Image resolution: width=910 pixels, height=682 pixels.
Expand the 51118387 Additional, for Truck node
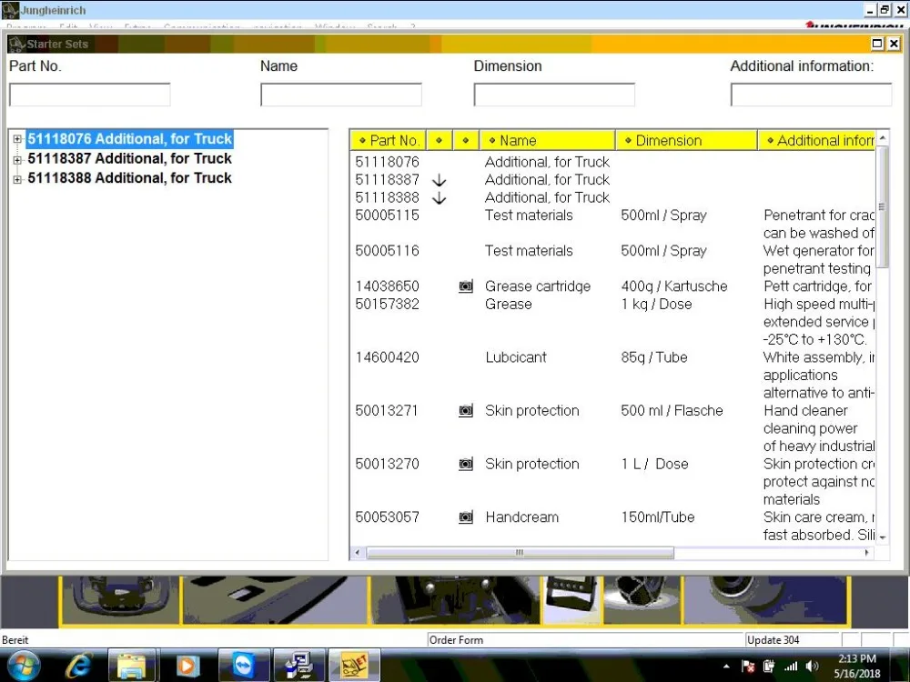click(x=17, y=160)
